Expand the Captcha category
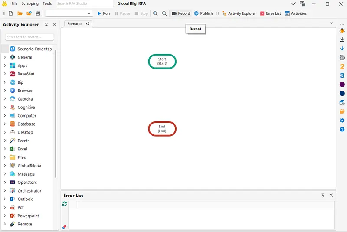Viewport: 347px width, 232px height. pos(5,99)
